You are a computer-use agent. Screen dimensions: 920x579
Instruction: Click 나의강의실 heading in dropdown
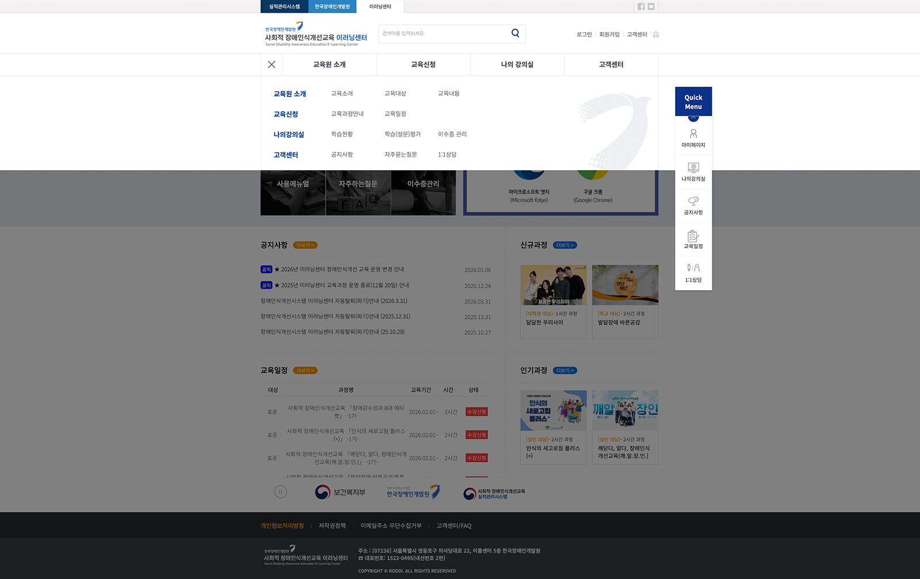coord(289,134)
